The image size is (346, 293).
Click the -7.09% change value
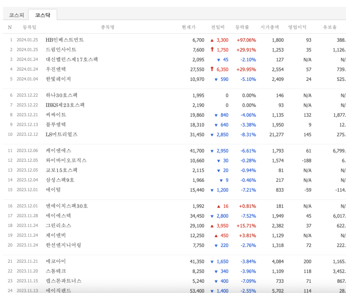248,281
